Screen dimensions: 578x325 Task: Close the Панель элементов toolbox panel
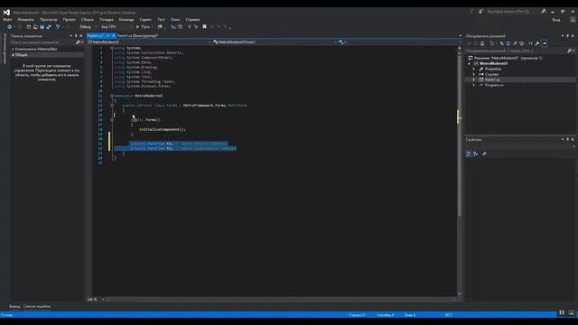click(x=81, y=36)
